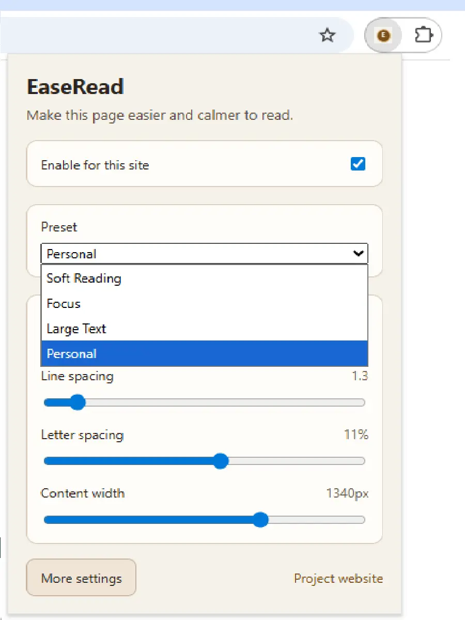Open the "Project website" link
The image size is (465, 620).
pyautogui.click(x=338, y=578)
